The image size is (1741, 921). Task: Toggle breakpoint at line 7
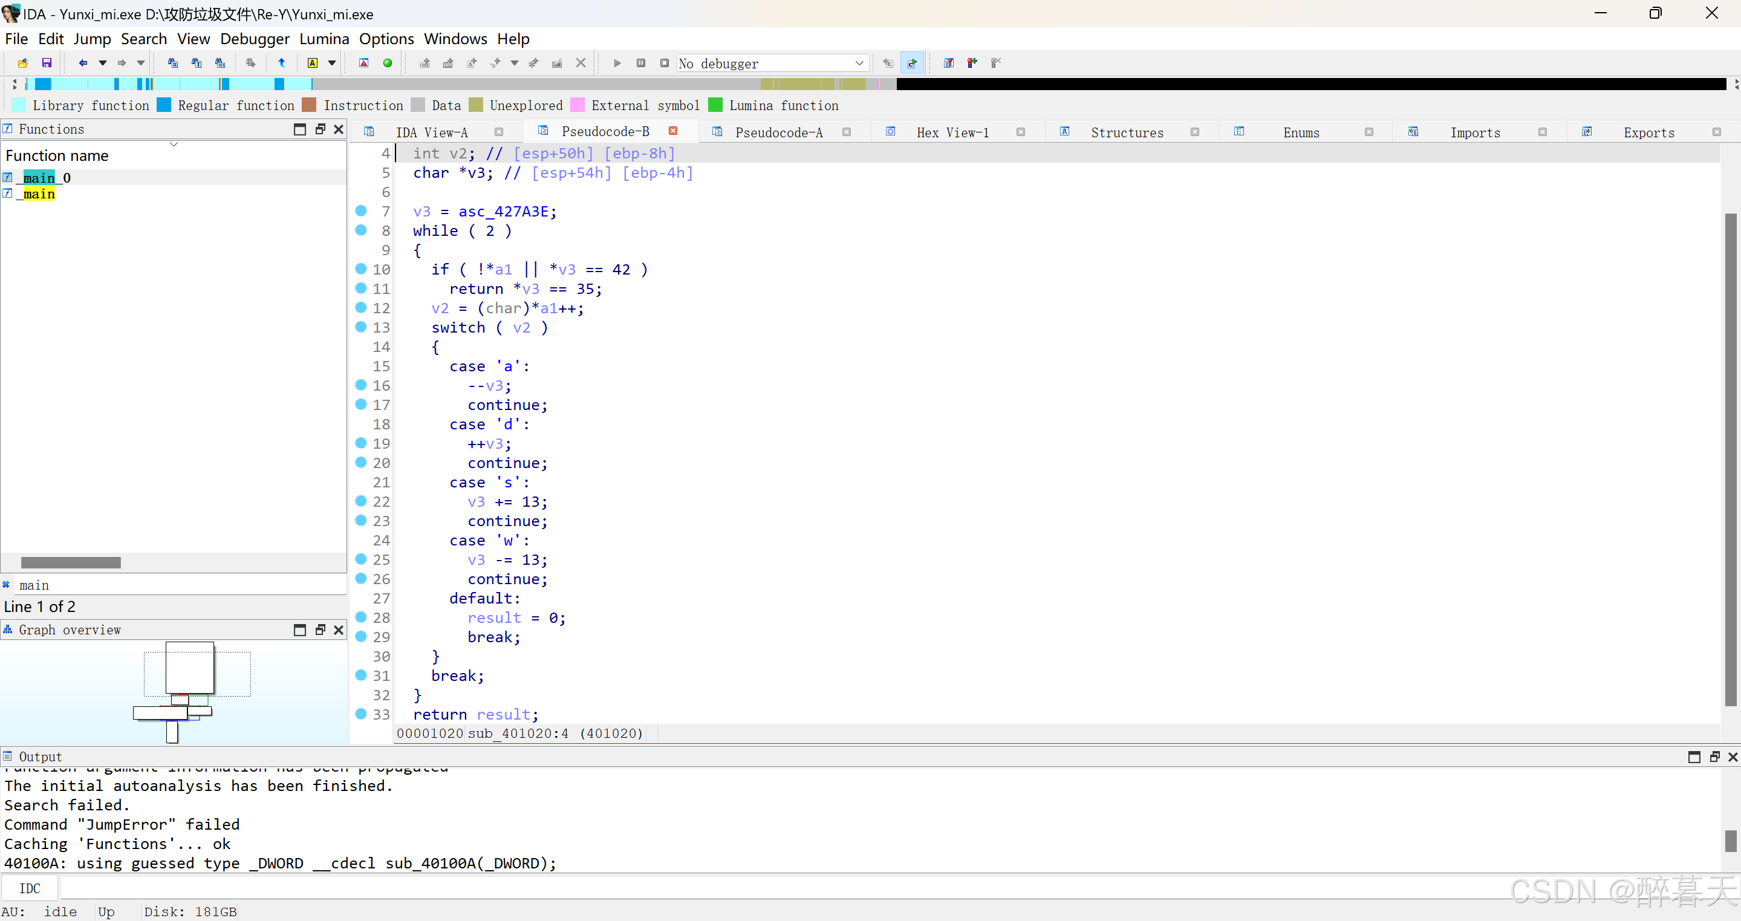point(361,211)
